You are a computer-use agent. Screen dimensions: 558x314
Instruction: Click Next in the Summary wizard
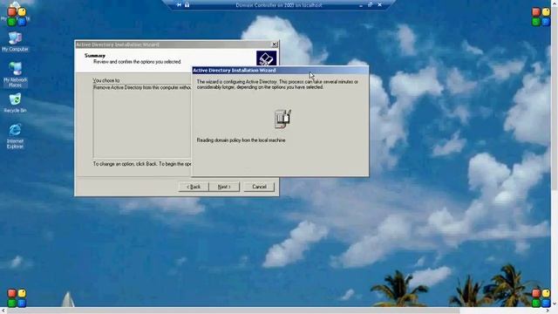tap(224, 187)
